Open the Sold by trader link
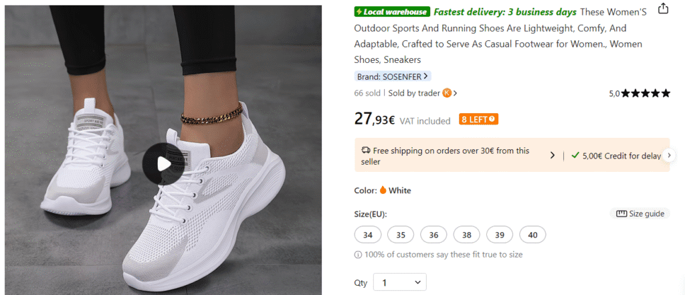 point(414,93)
